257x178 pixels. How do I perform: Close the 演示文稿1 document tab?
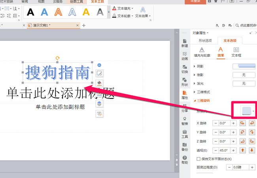click(x=77, y=25)
